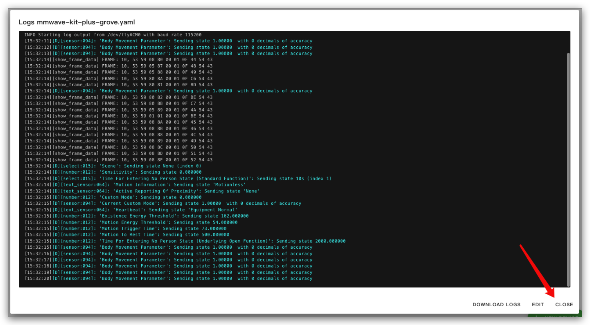Screen dimensions: 590x325
Task: Select the Body Movement Parameter line stamped 15:32:14
Action: tap(168, 91)
